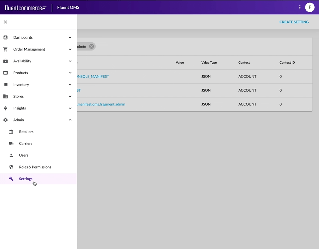
Task: Collapse the Admin section chevron
Action: (x=70, y=120)
